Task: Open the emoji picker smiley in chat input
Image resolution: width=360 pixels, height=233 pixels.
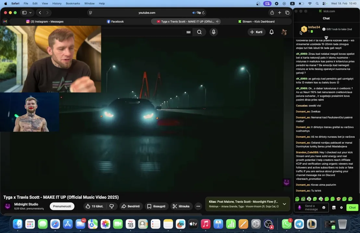Action: [x=324, y=207]
